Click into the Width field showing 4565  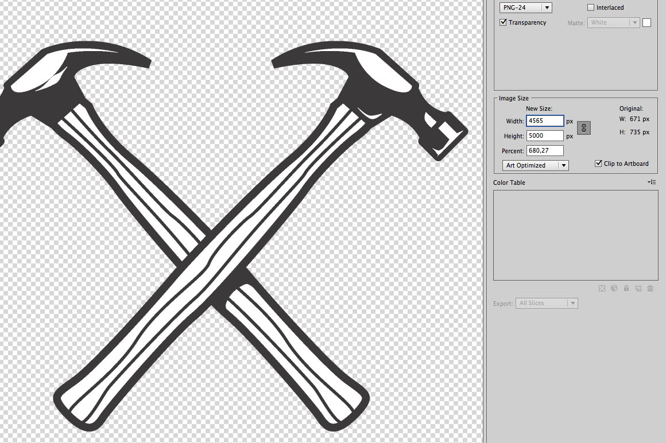coord(544,121)
